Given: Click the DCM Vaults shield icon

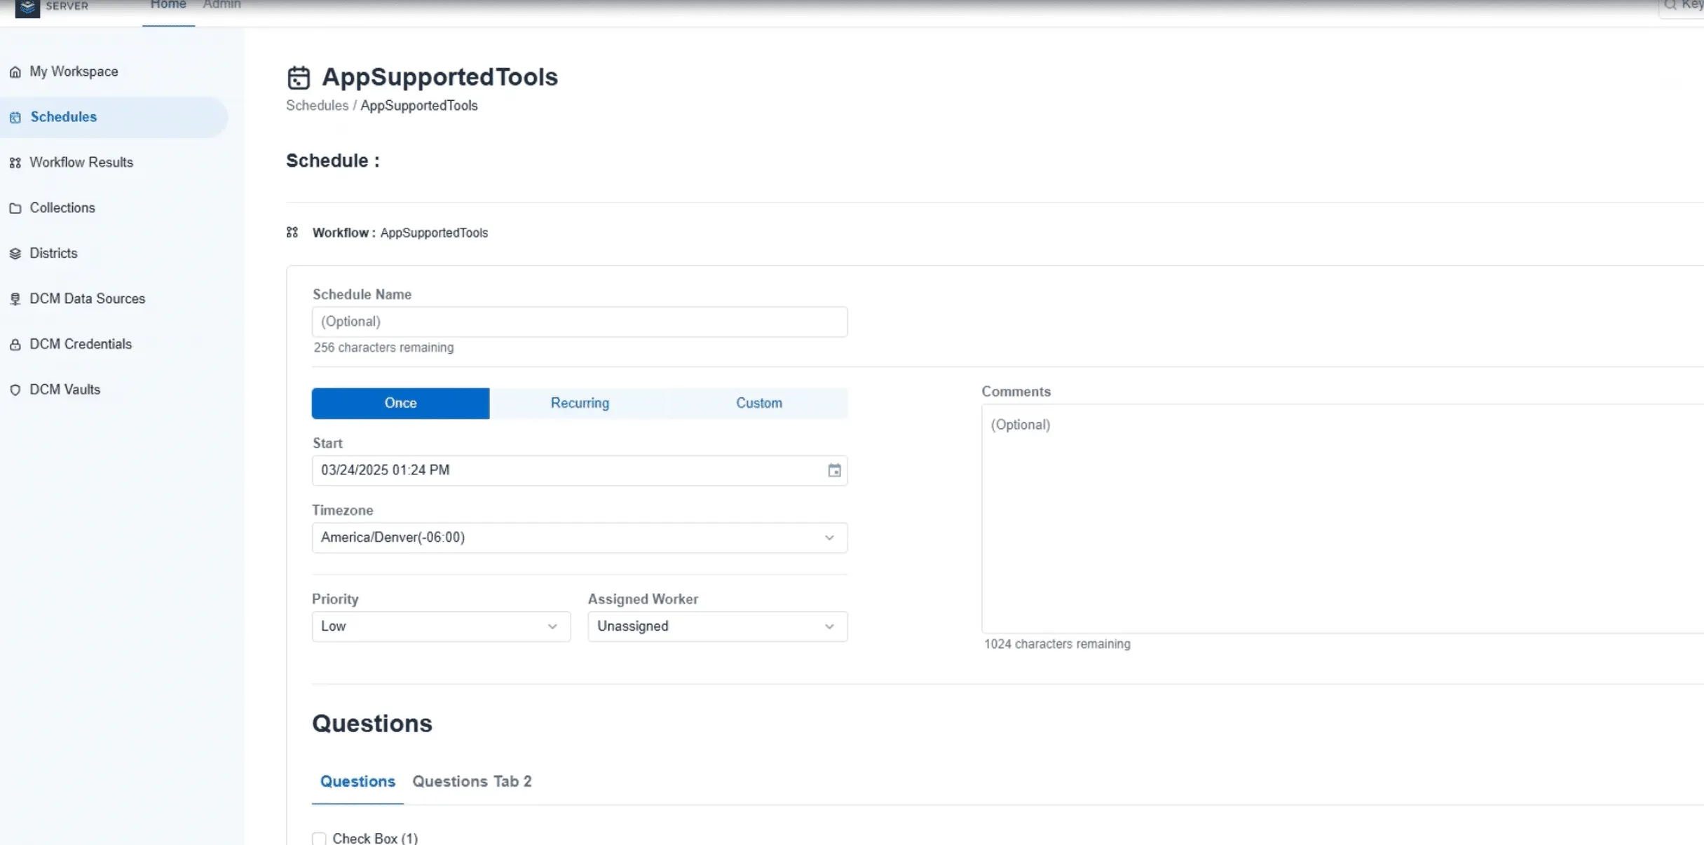Looking at the screenshot, I should (x=15, y=390).
